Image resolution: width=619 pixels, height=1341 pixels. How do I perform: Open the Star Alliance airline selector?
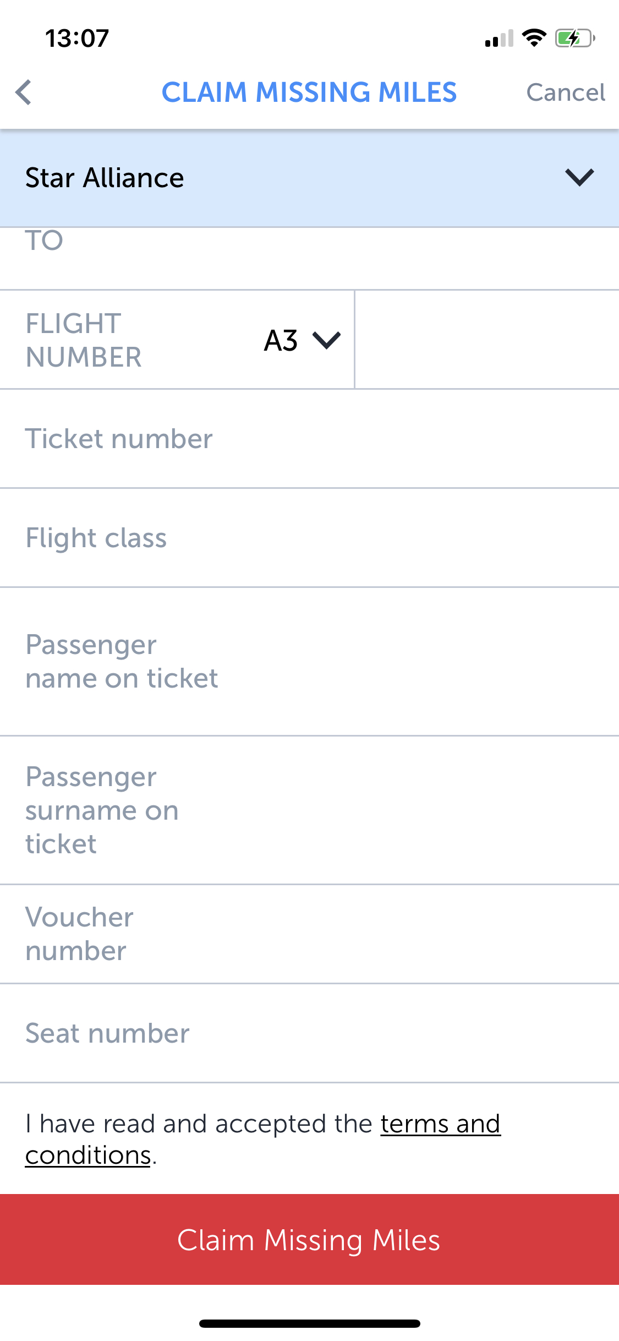click(309, 178)
